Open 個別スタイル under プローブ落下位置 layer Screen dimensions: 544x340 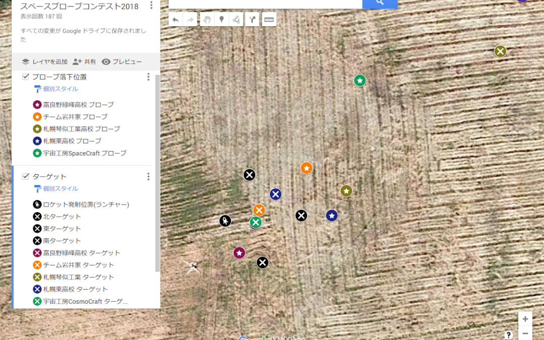60,89
